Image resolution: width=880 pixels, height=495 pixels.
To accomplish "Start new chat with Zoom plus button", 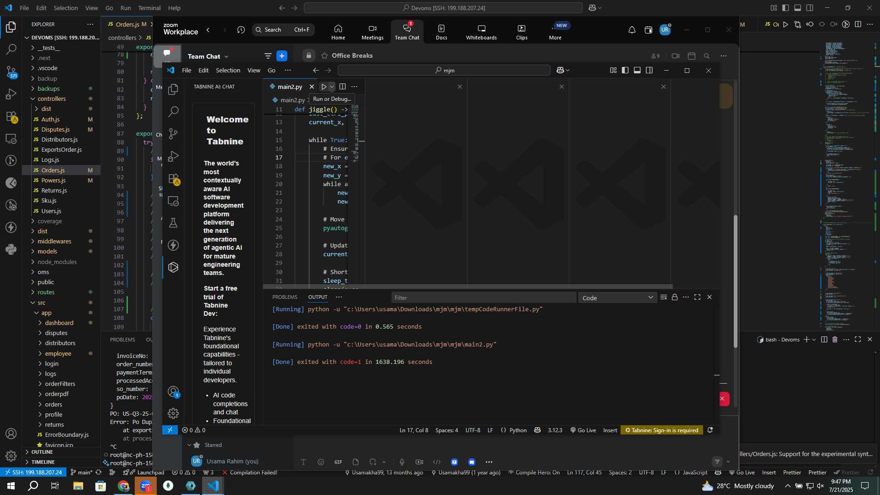I will pos(282,56).
